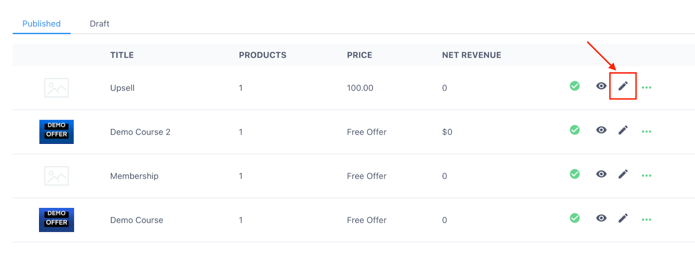Open the pencil edit icon for Demo Course 2
695x260 pixels.
point(623,130)
